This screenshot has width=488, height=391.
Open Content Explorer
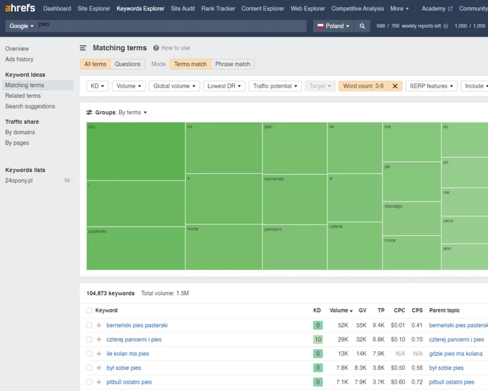click(x=263, y=9)
